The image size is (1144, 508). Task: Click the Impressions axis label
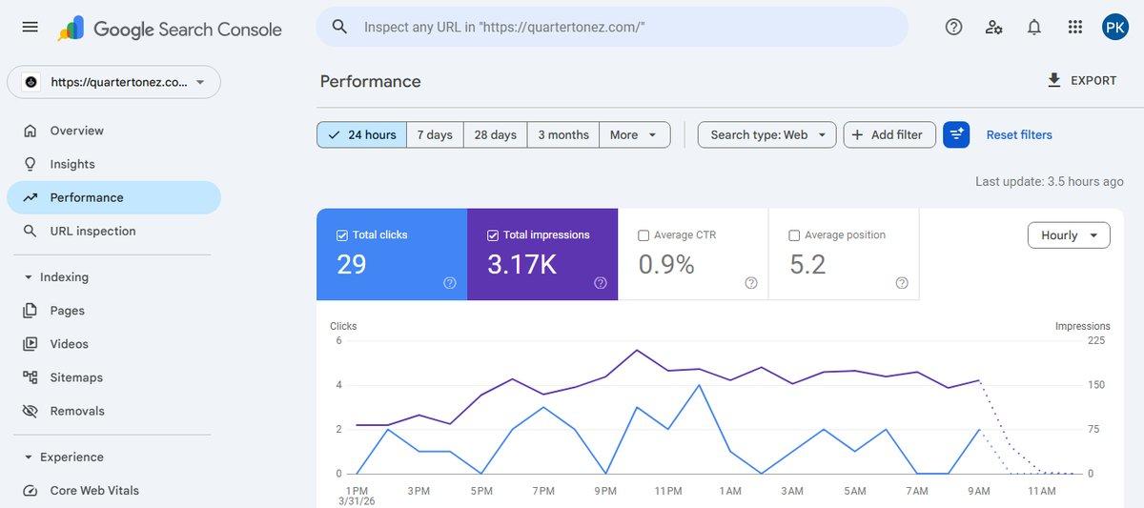coord(1083,326)
